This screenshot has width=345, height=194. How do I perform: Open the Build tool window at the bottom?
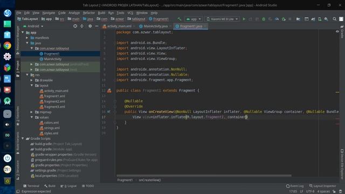tap(50, 186)
